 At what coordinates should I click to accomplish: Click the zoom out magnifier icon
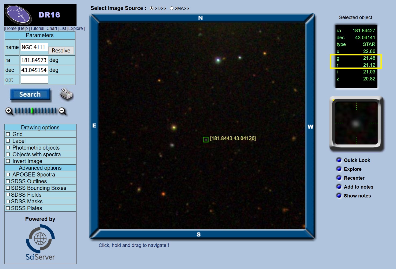point(63,111)
